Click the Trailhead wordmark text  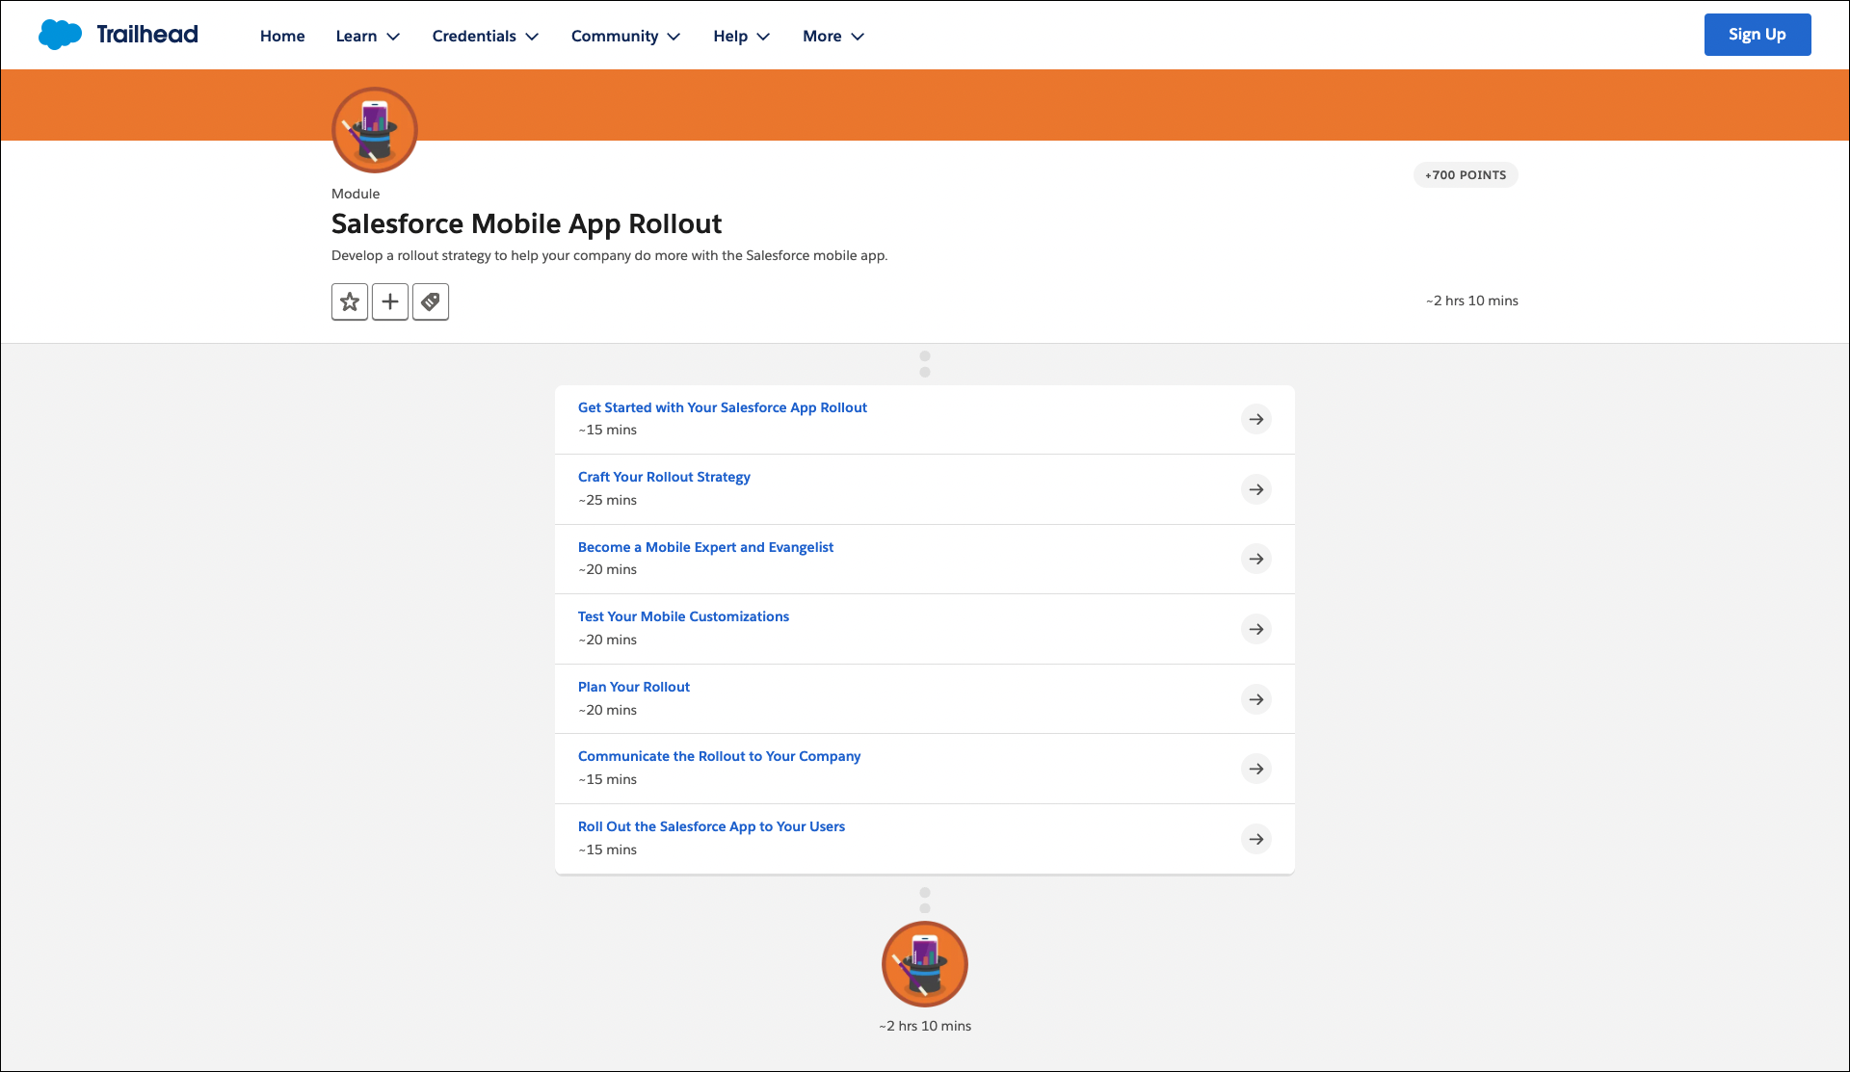pyautogui.click(x=147, y=35)
